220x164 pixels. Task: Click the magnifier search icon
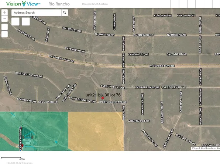tap(65, 13)
